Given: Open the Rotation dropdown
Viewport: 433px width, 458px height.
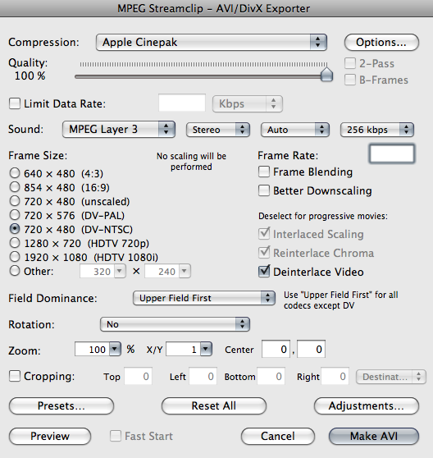Looking at the screenshot, I should 175,324.
